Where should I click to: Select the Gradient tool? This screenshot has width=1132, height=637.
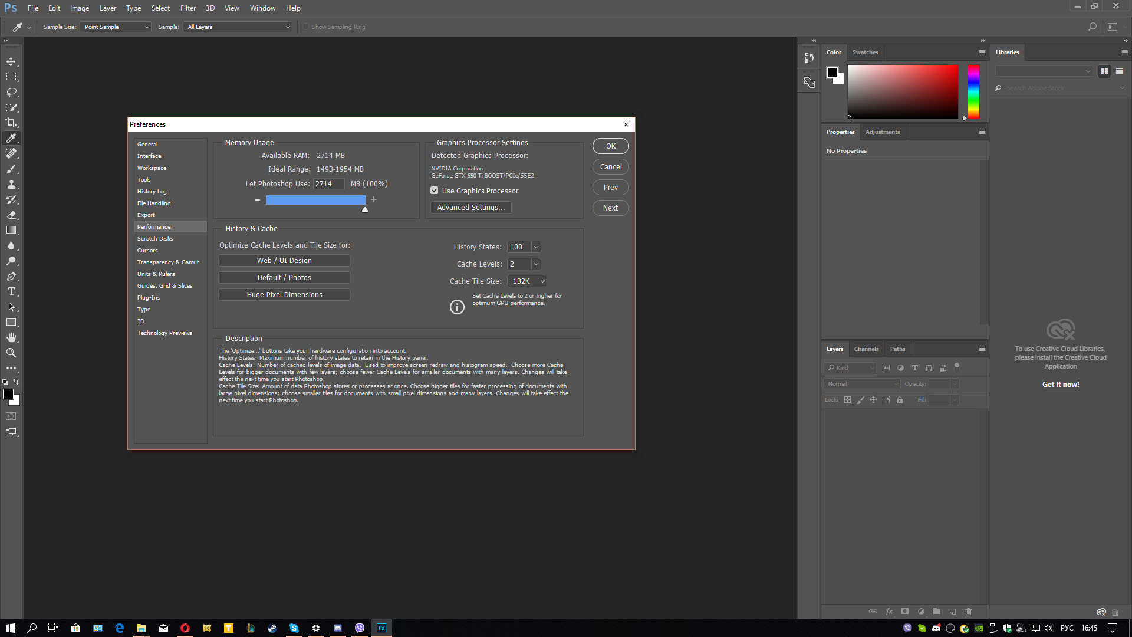(x=11, y=230)
